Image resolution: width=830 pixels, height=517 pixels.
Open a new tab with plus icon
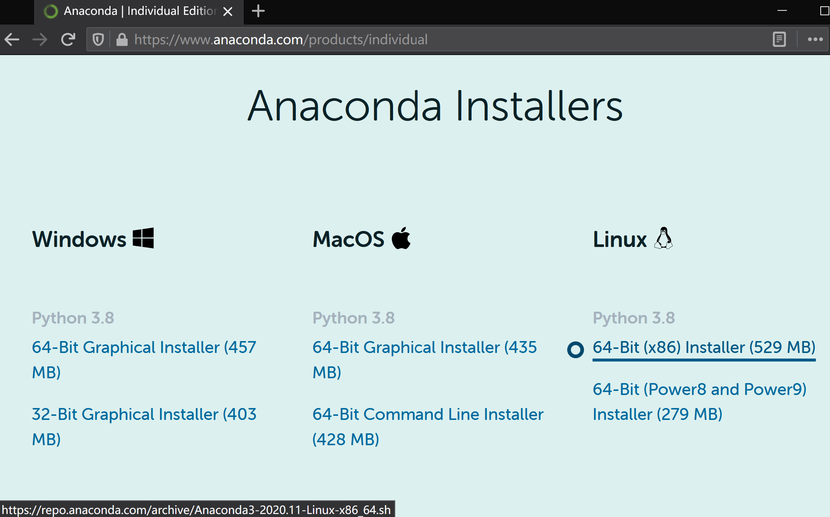258,11
